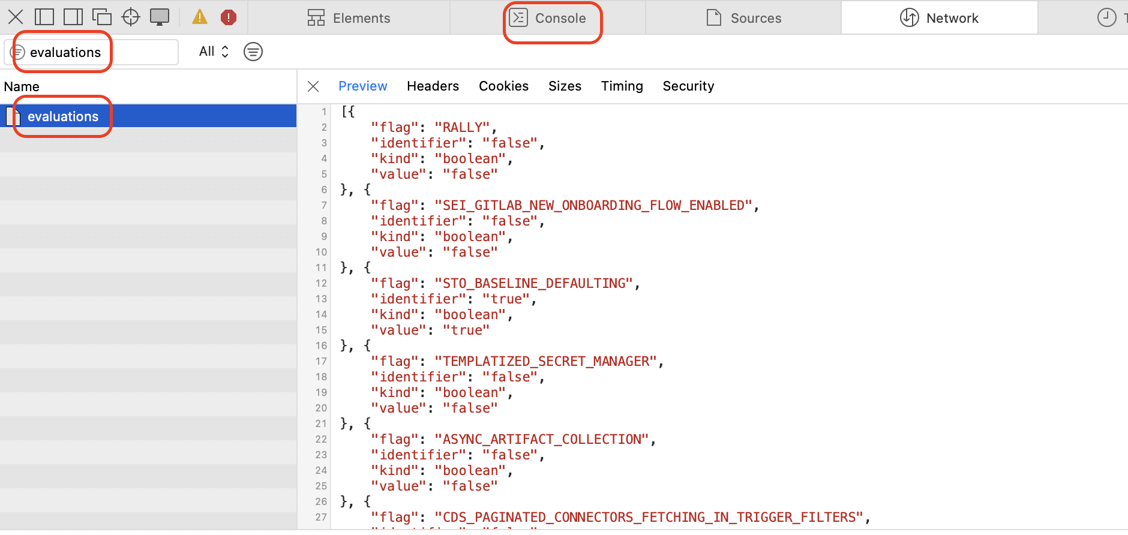Click the device settings monitor icon

coord(160,17)
